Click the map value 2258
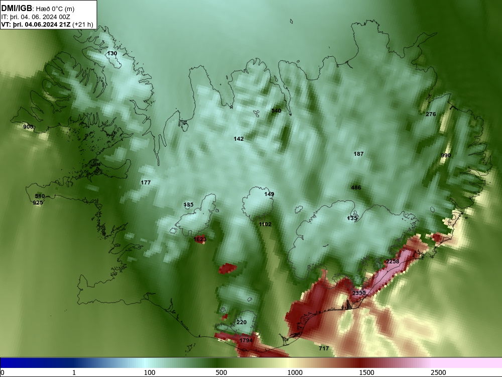Image resolution: width=502 pixels, height=377 pixels. (x=393, y=261)
